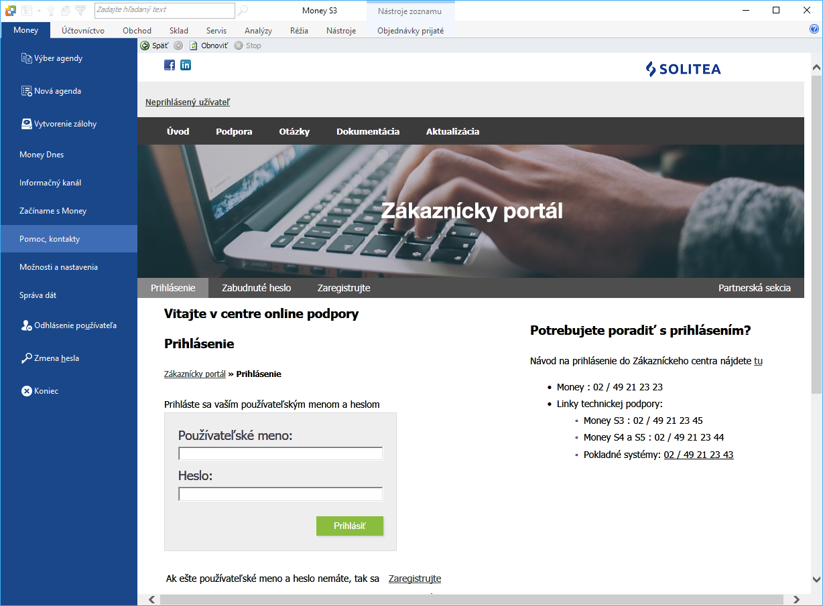Click the Stop toolbar button

click(248, 46)
